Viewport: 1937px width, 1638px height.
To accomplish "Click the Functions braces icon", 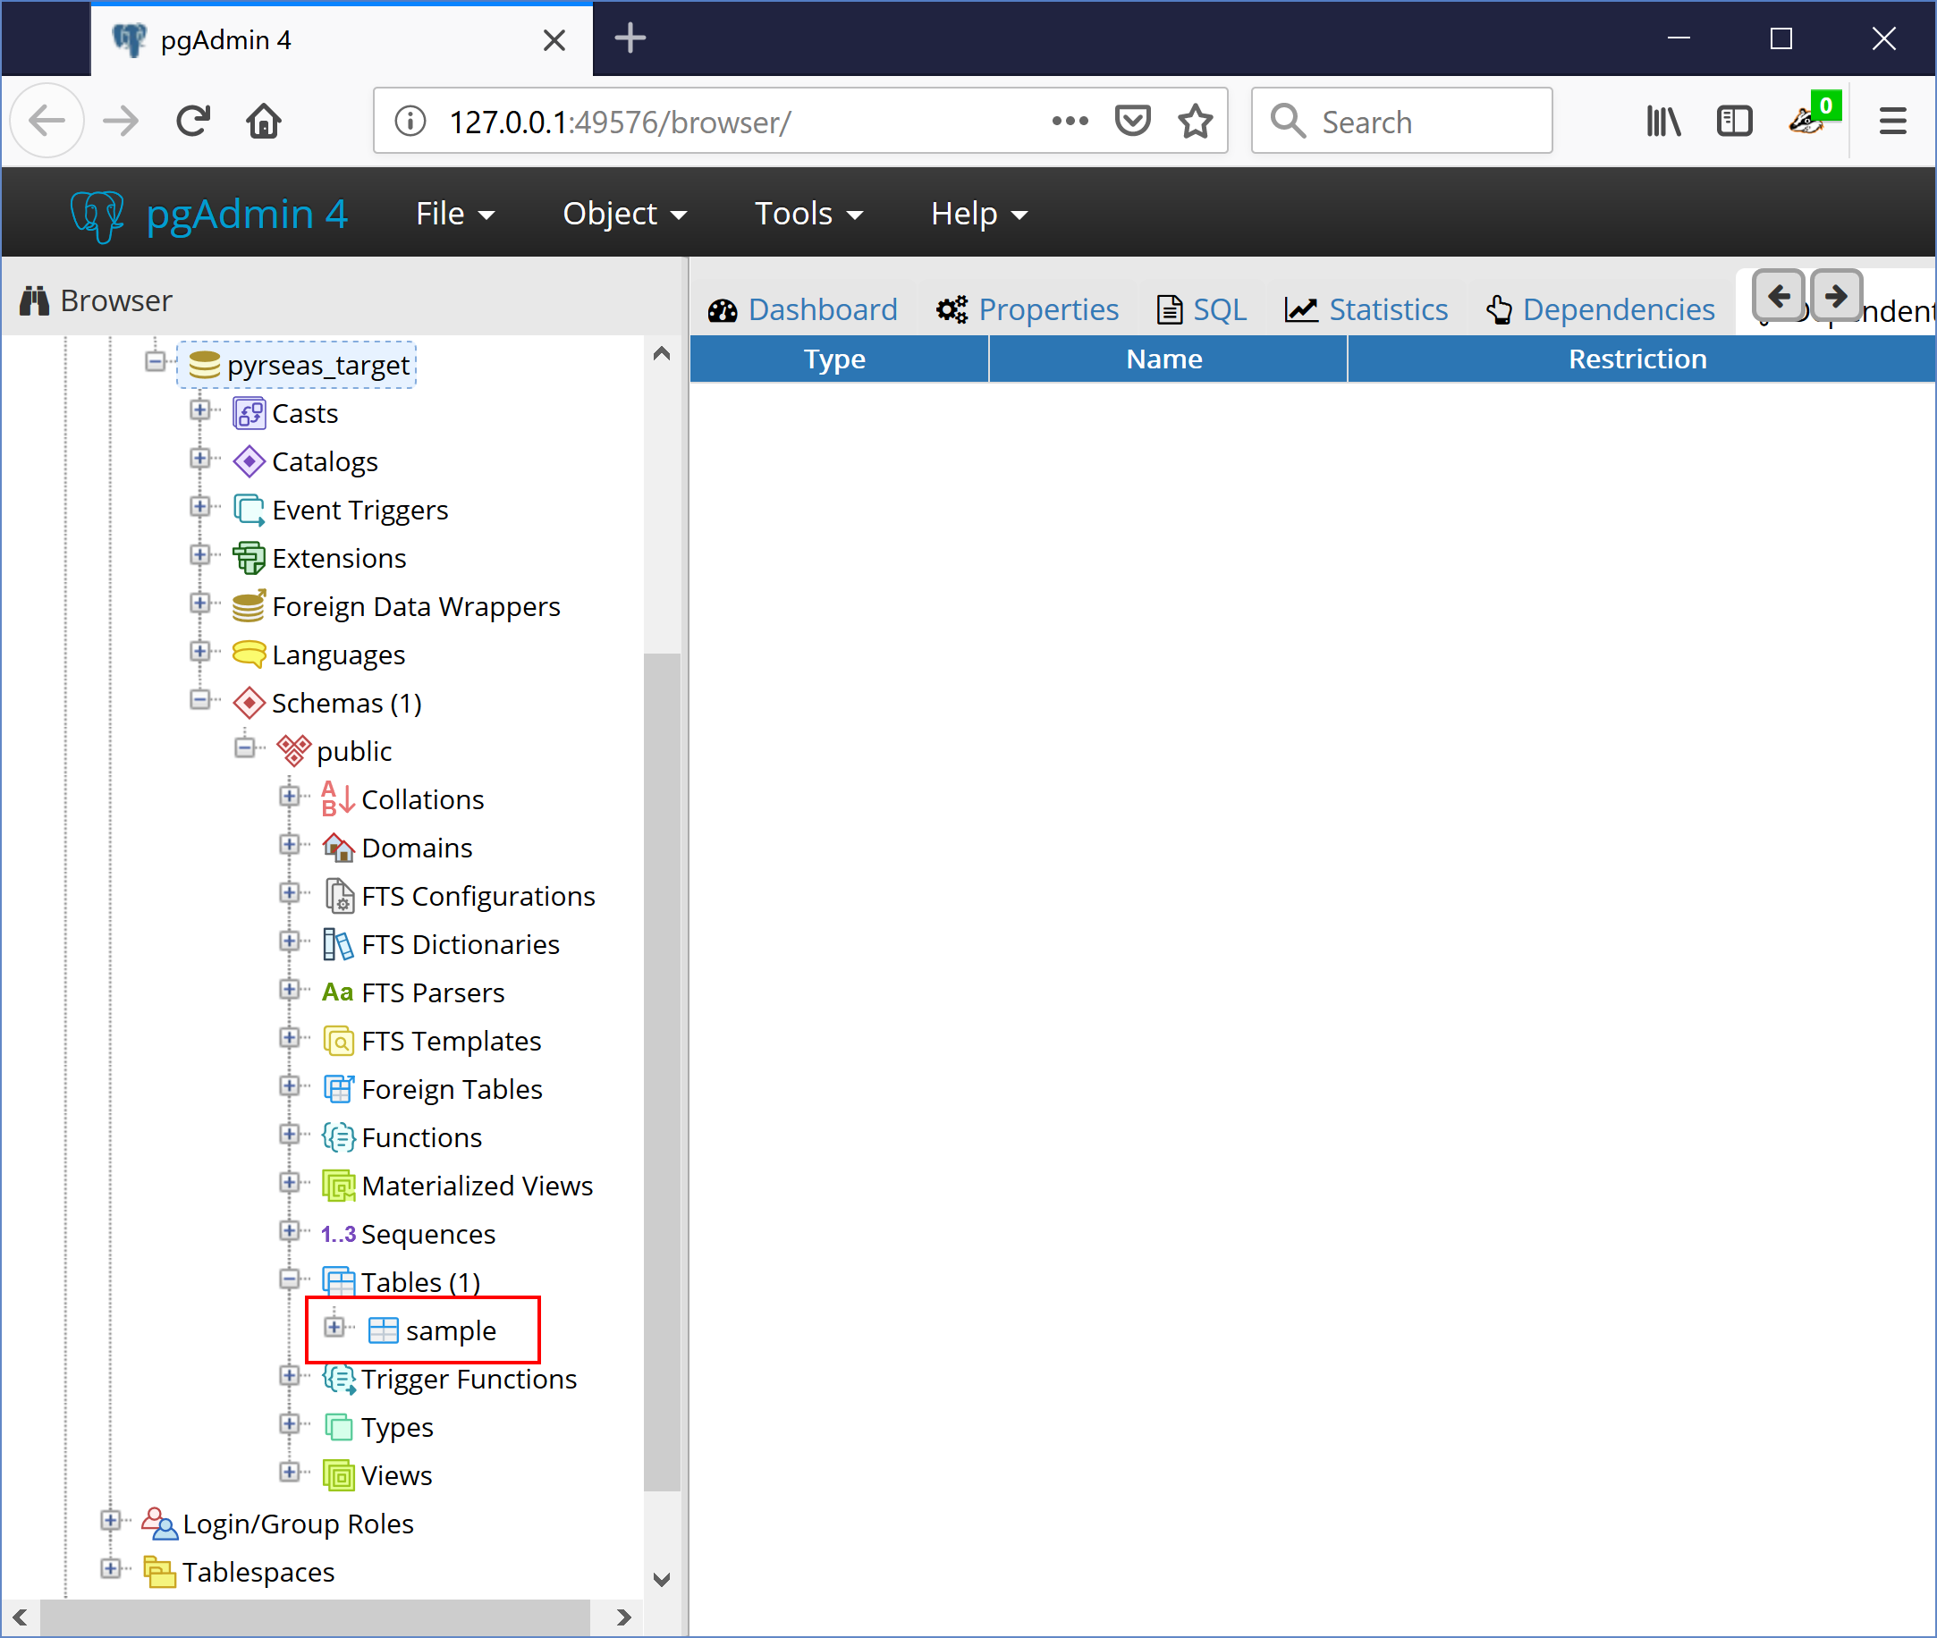I will [338, 1137].
